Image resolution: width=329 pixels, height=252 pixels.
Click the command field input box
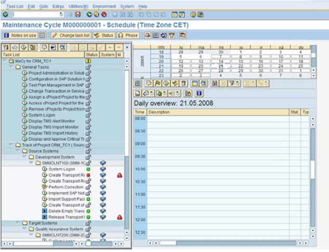coord(38,15)
